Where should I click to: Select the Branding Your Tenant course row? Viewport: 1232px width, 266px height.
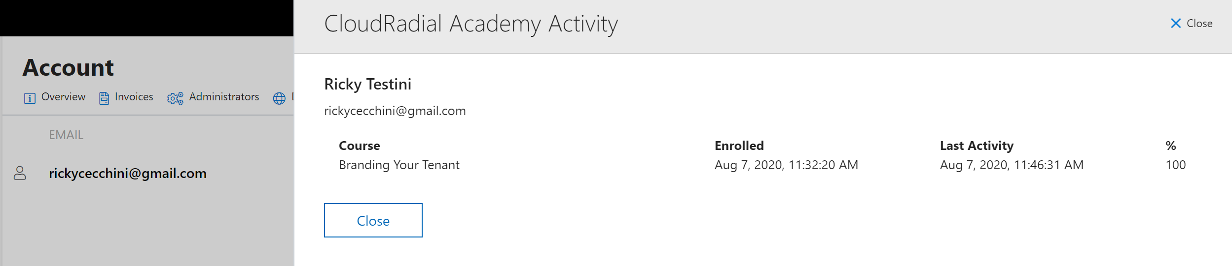(762, 165)
